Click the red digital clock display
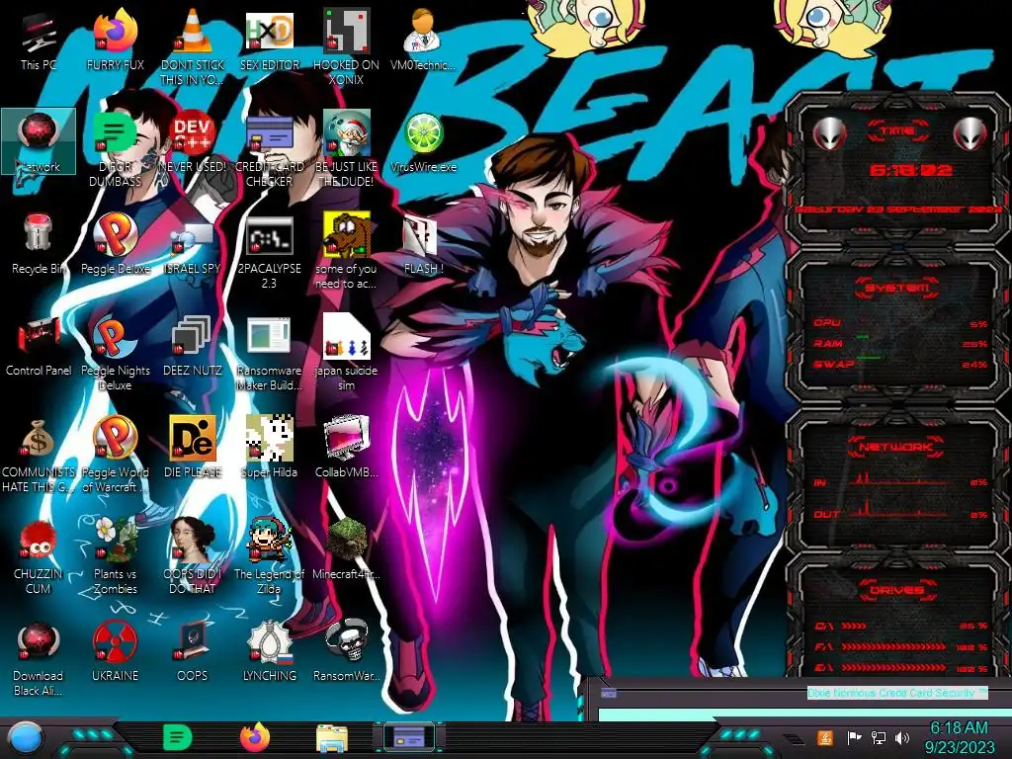The height and width of the screenshot is (759, 1012). click(x=910, y=170)
